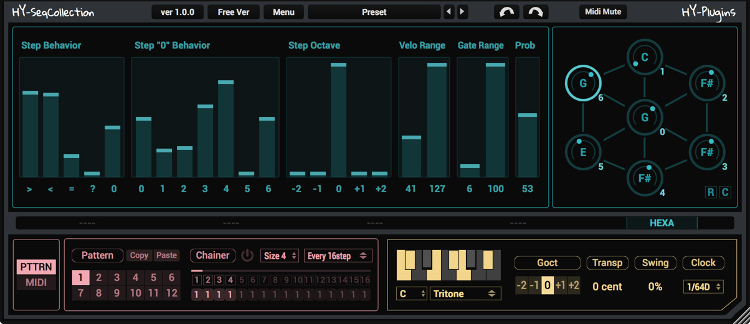Open the Every 16step dropdown
This screenshot has width=750, height=324.
337,256
